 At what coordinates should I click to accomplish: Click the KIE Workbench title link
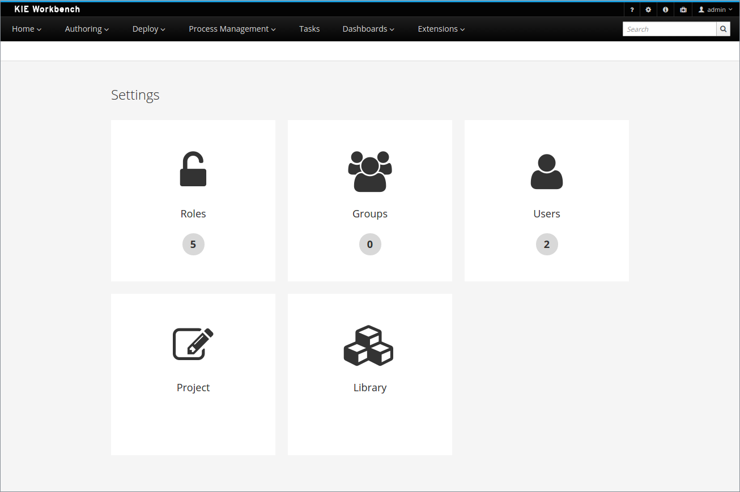[x=47, y=9]
